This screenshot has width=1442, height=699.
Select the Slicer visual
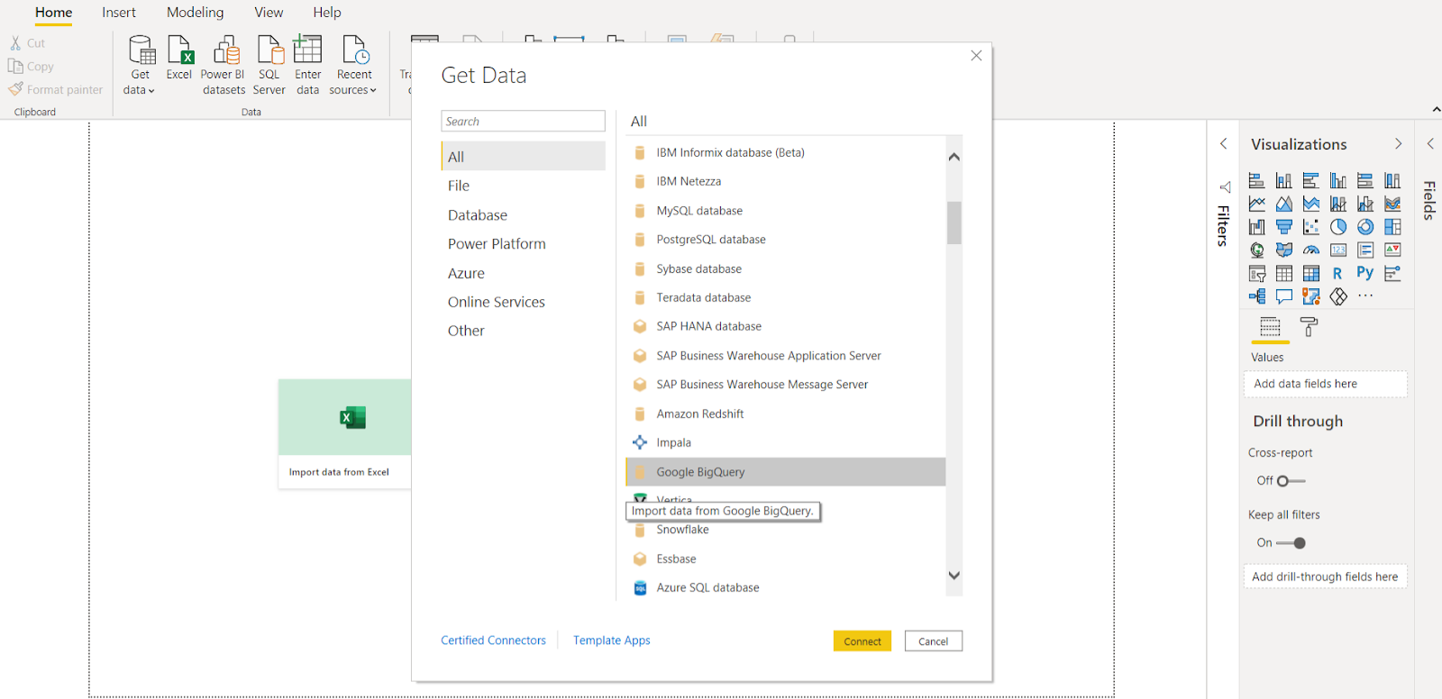click(1256, 274)
